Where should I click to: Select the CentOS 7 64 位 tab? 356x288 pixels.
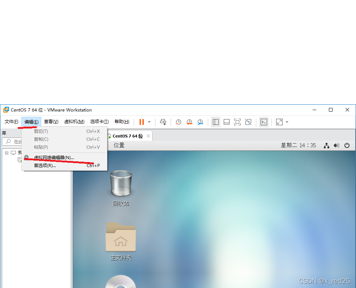128,136
